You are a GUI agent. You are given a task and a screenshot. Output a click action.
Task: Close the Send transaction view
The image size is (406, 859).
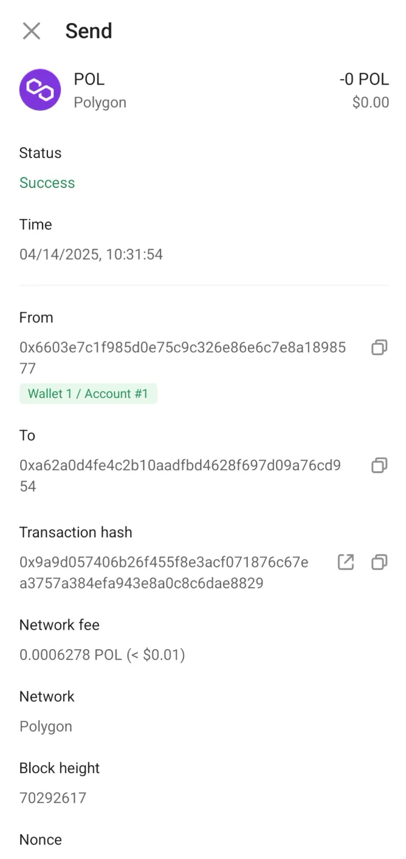(31, 30)
